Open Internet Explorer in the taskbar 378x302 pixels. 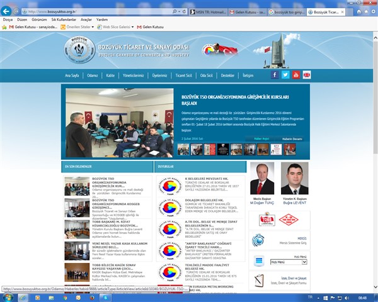[x=23, y=298]
